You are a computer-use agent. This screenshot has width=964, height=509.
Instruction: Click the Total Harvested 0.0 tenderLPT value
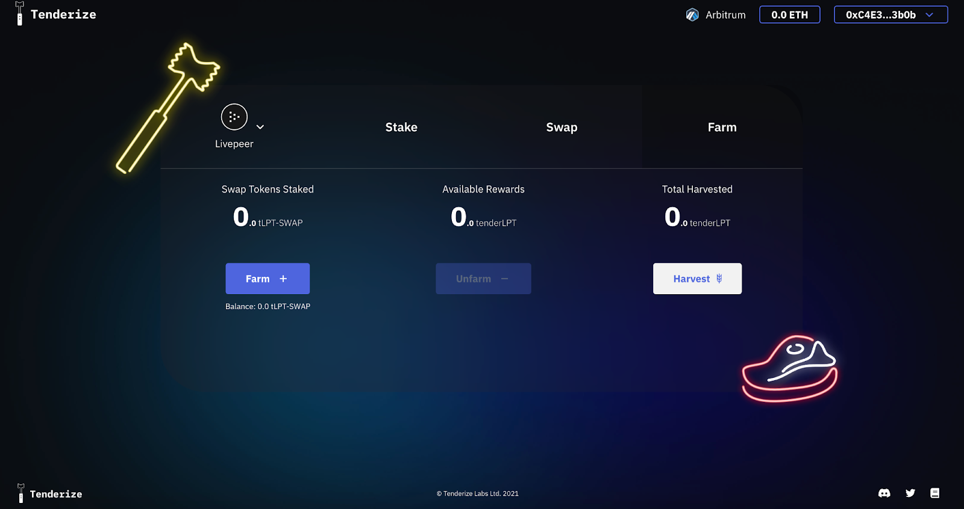point(697,217)
